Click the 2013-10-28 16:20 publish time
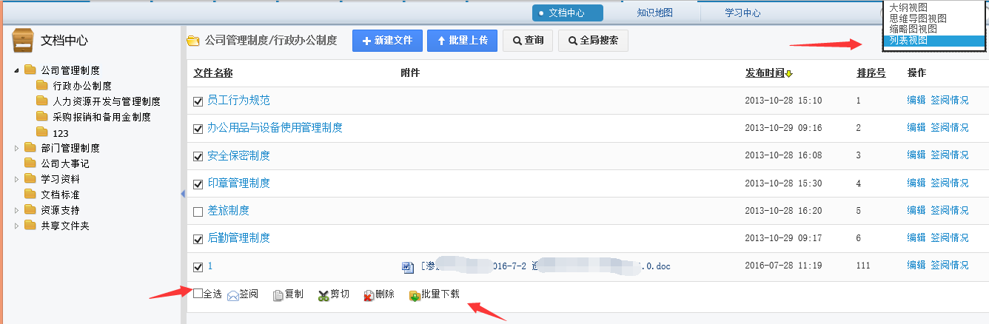 tap(783, 211)
